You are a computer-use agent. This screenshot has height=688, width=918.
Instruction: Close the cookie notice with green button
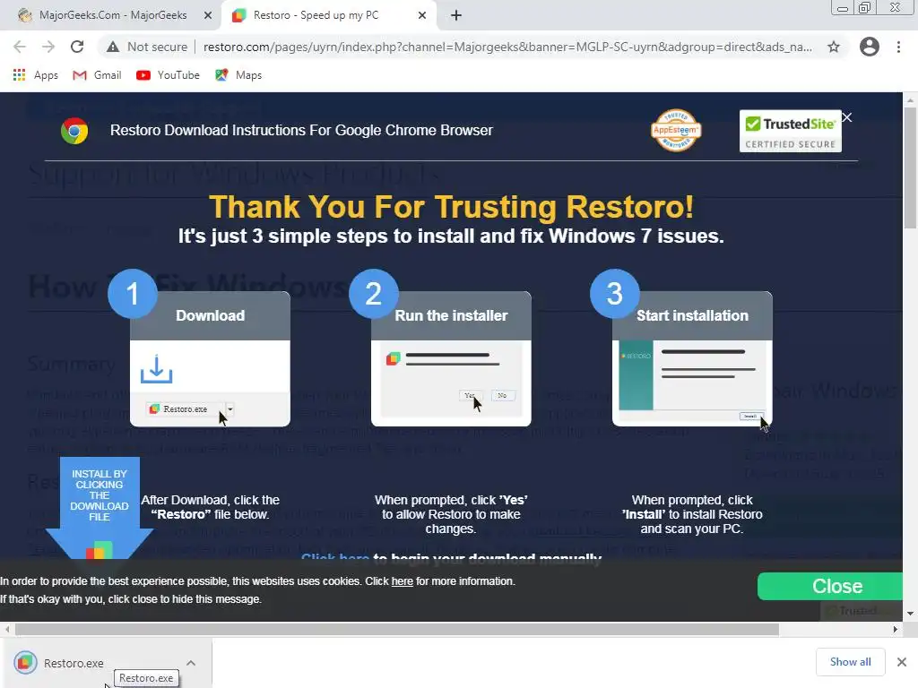click(x=830, y=586)
